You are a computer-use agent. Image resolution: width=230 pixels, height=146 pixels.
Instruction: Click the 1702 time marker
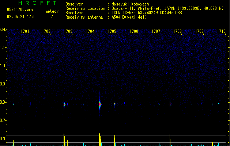click(x=46, y=31)
